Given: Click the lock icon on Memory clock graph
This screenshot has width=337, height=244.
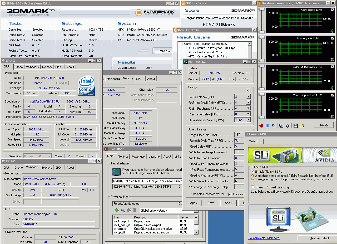Looking at the screenshot, I should tap(332, 59).
